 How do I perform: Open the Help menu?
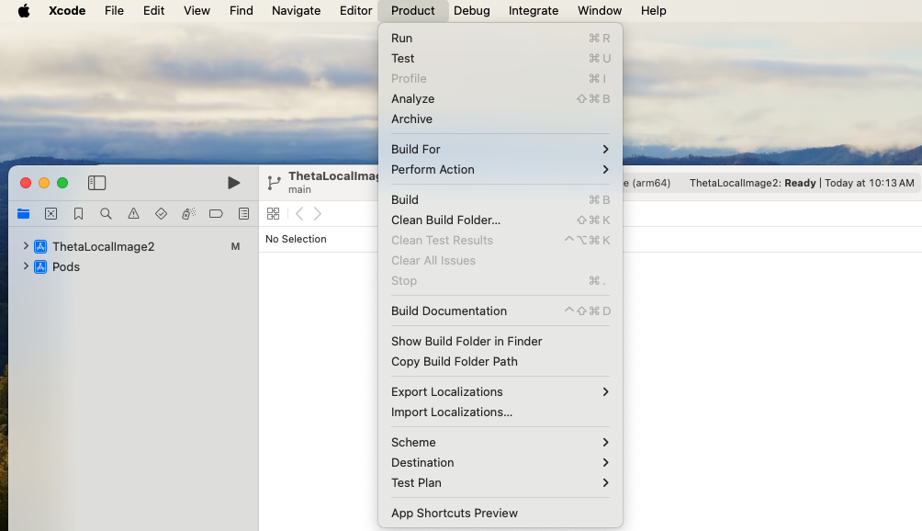[653, 11]
